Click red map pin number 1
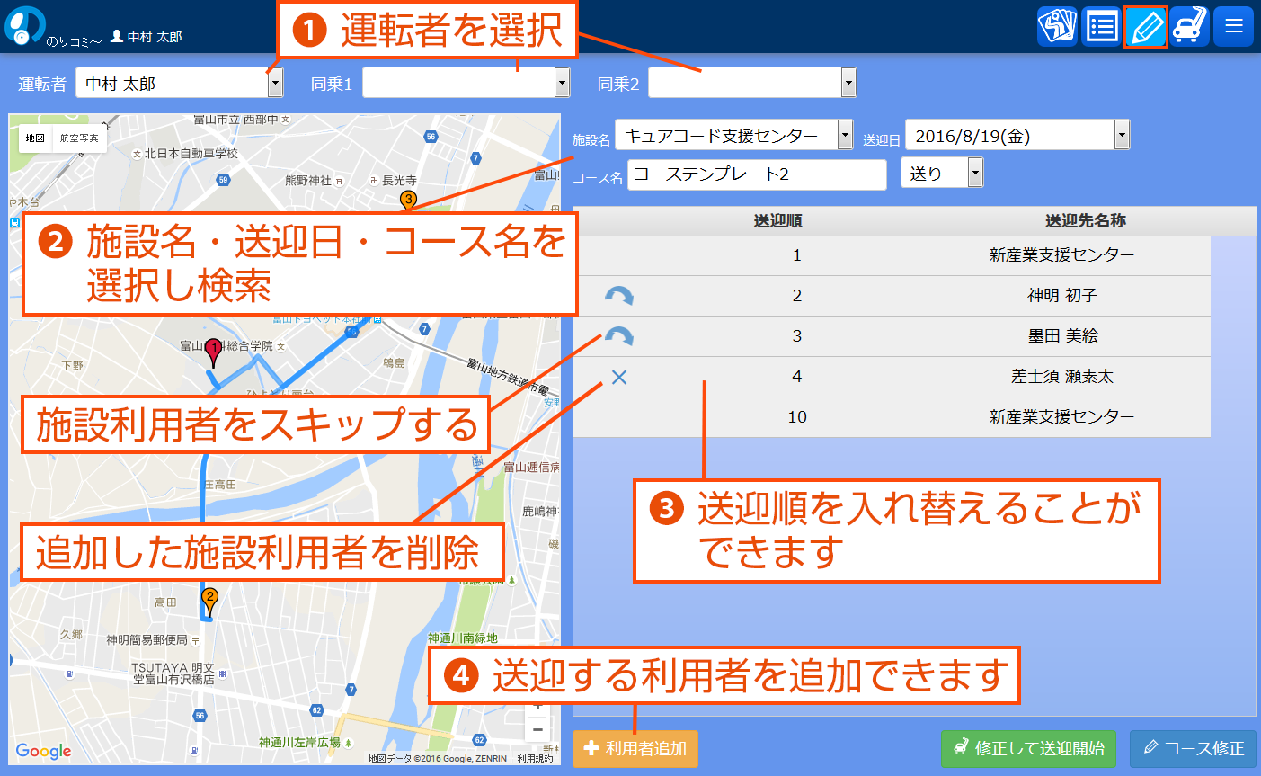 pos(213,352)
